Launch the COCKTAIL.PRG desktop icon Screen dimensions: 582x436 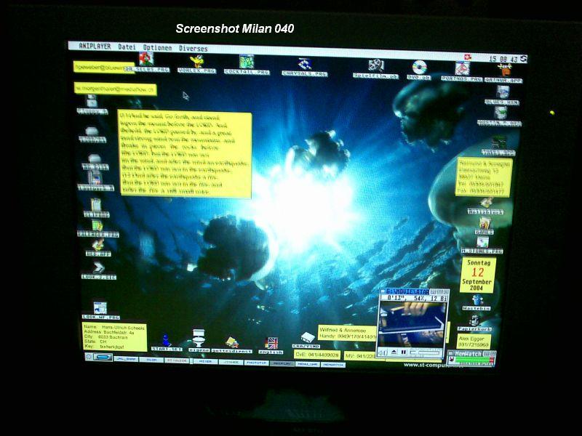(x=247, y=62)
